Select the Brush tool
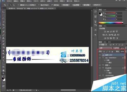 [x=3, y=35]
